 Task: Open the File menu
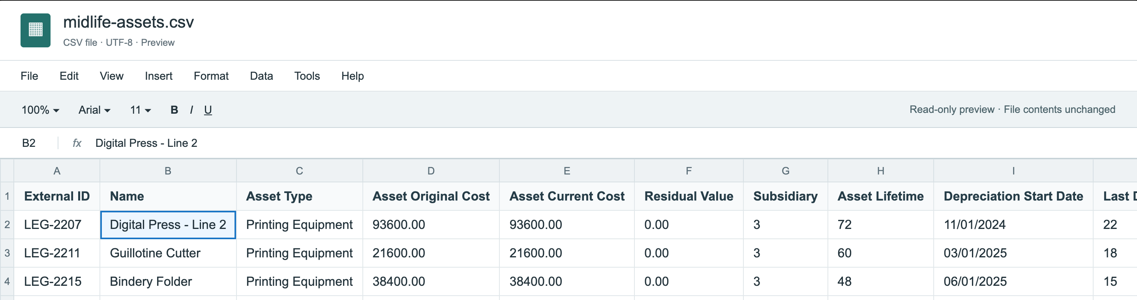[x=29, y=76]
